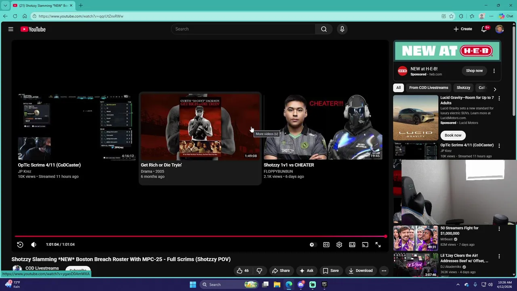Screen dimensions: 517x291
Task: Mute the video player volume
Action: (34, 245)
